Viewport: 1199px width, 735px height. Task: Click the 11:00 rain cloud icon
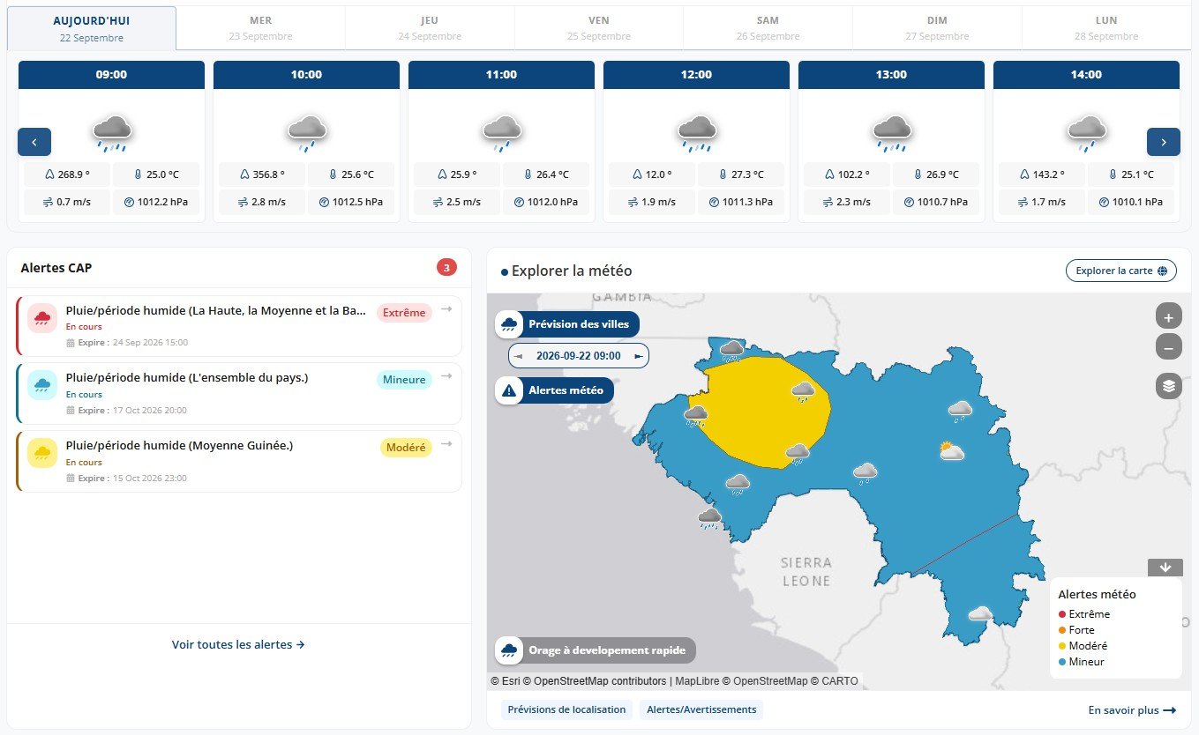pos(502,132)
